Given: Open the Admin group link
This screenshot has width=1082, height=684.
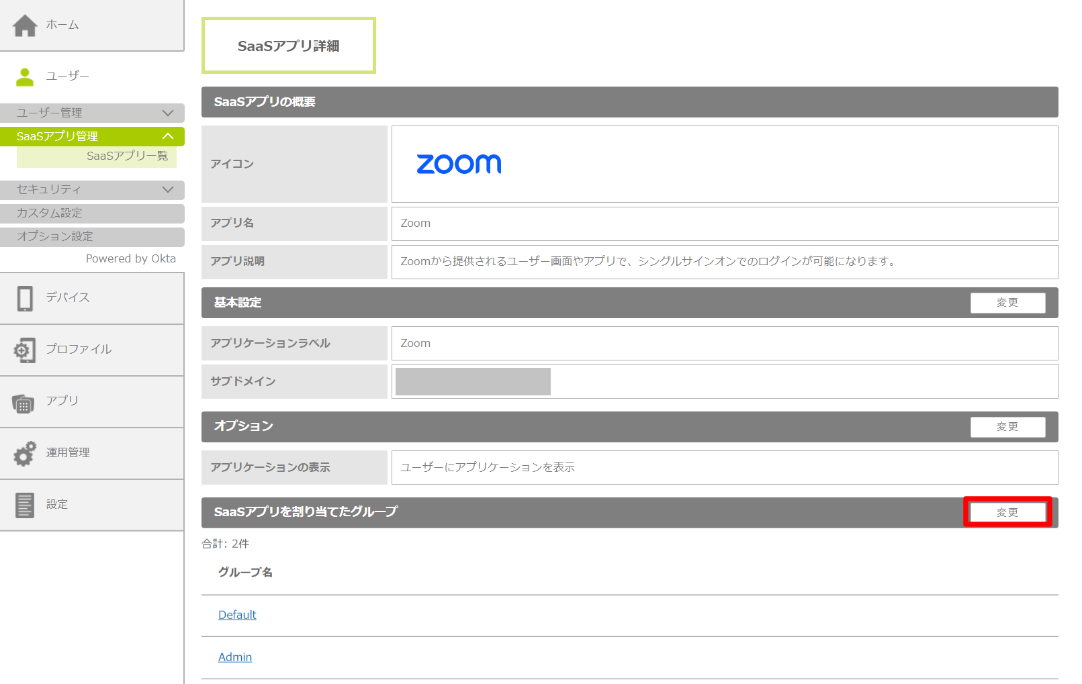Looking at the screenshot, I should [235, 657].
